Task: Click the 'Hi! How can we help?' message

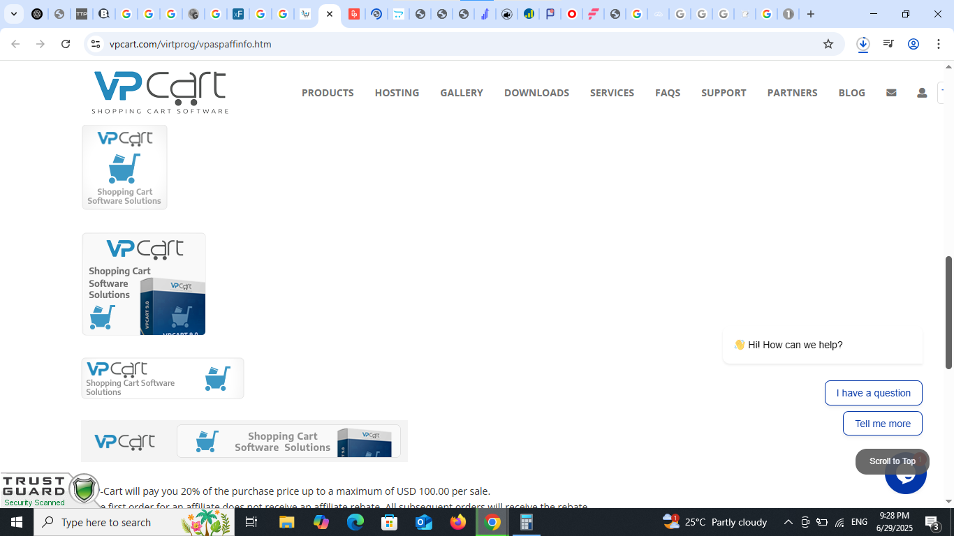Action: [823, 345]
